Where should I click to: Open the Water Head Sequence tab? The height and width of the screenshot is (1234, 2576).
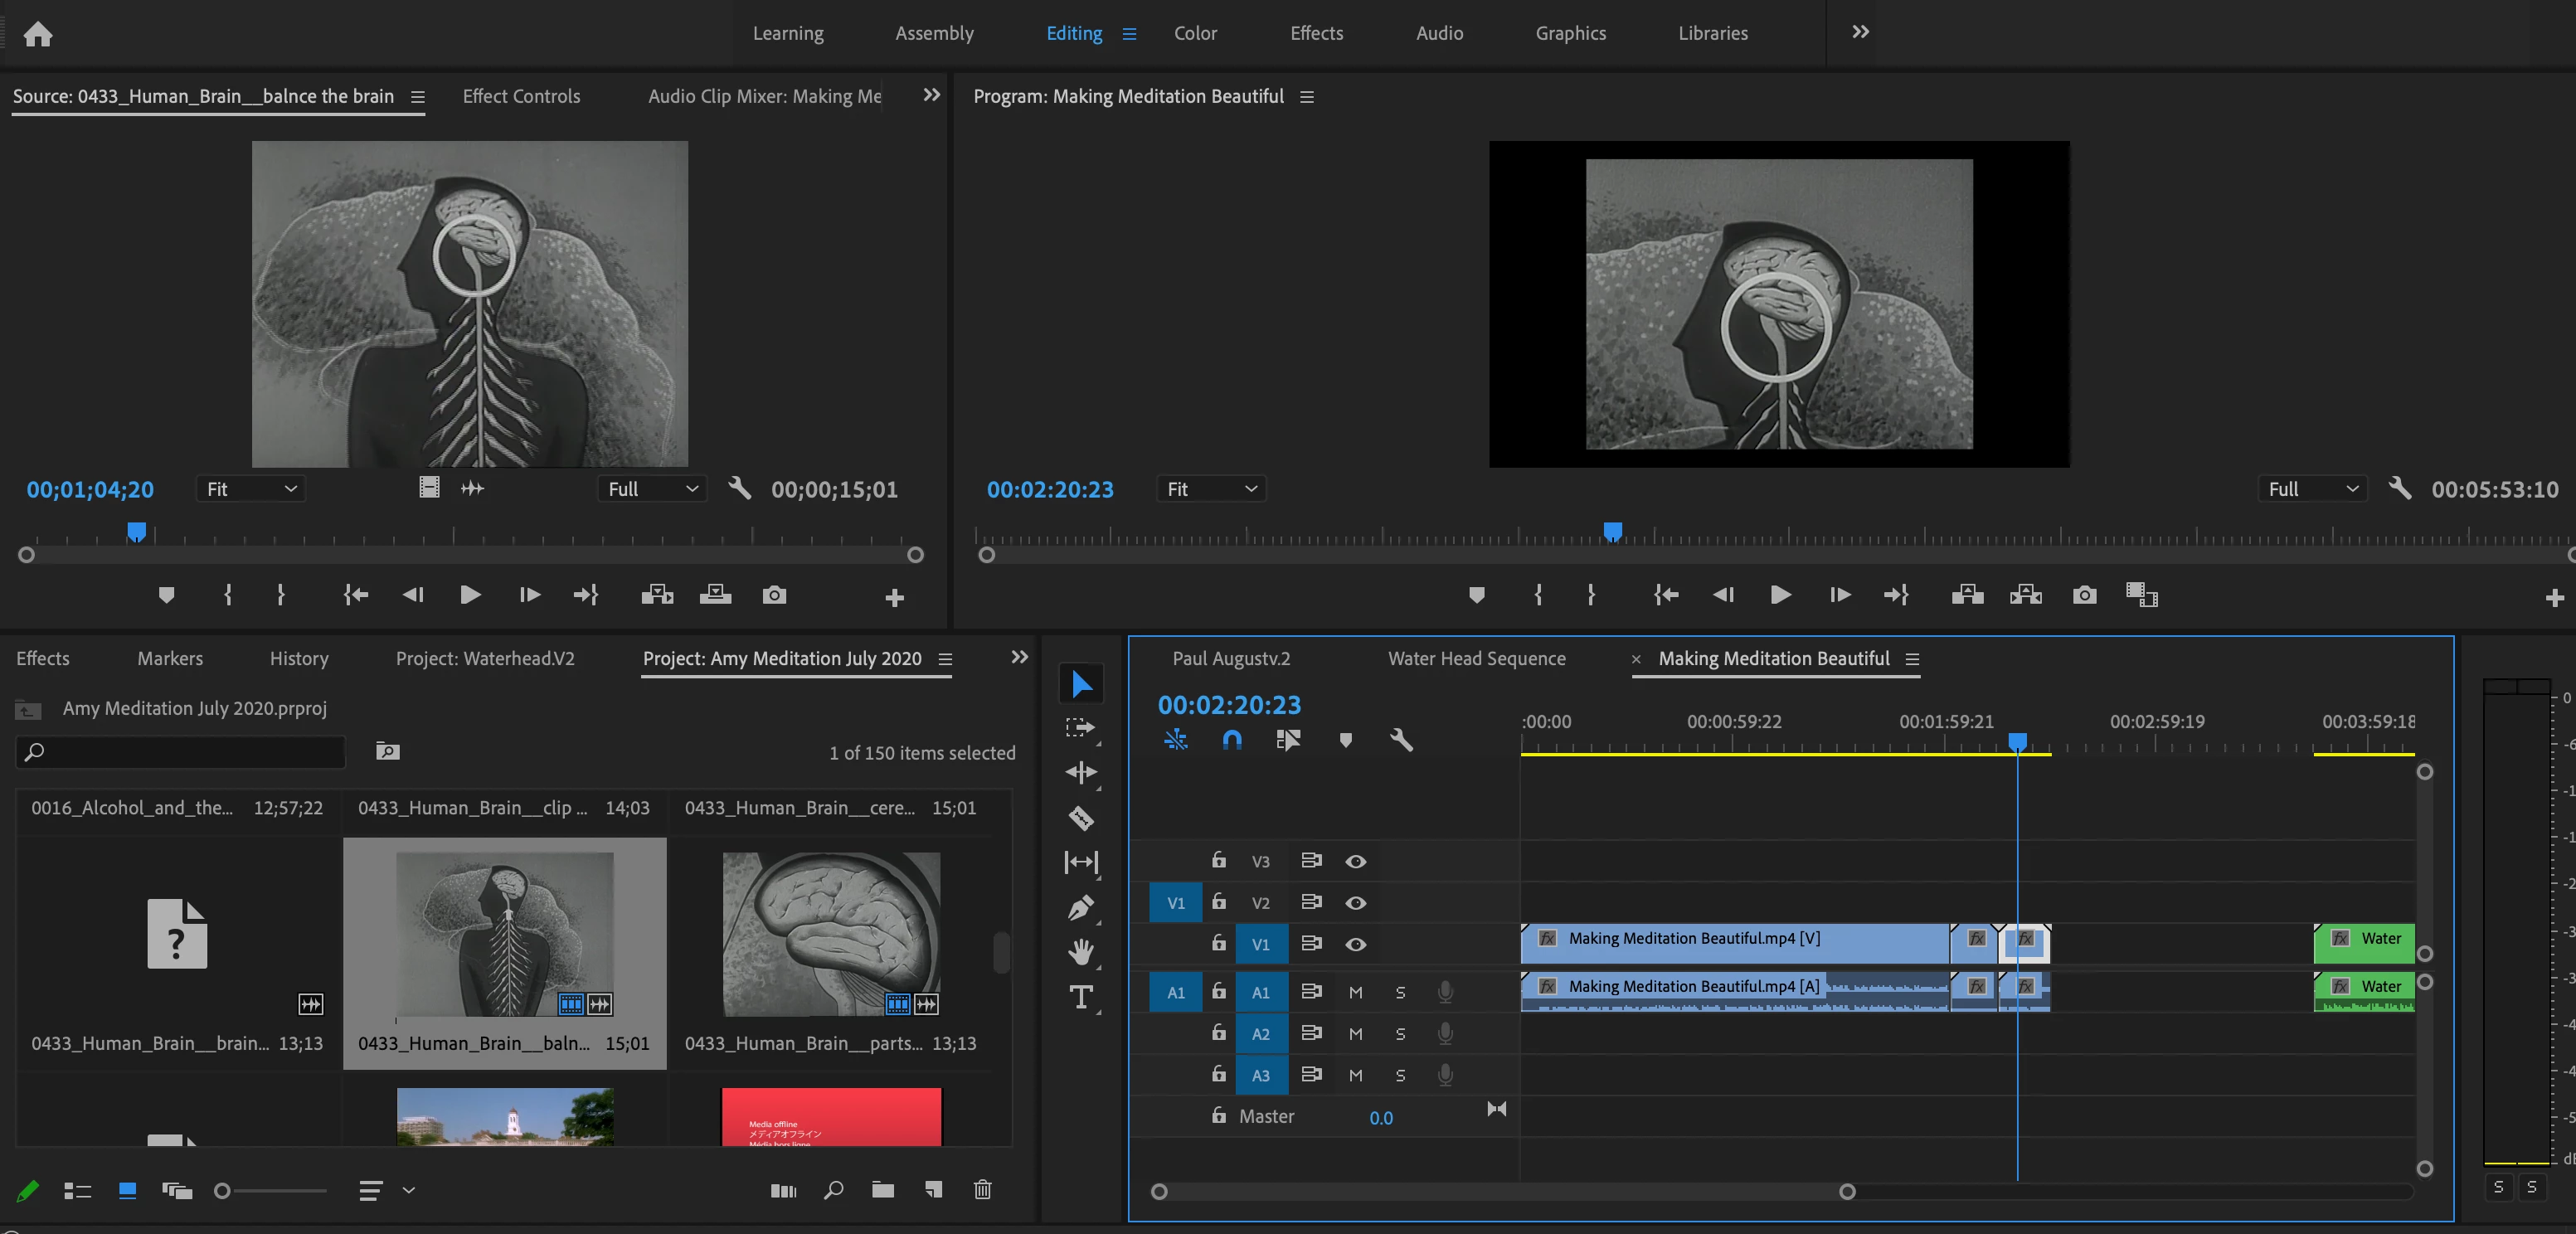[x=1476, y=659]
